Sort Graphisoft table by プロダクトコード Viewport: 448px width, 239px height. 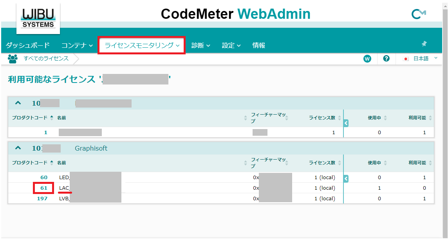(33, 163)
